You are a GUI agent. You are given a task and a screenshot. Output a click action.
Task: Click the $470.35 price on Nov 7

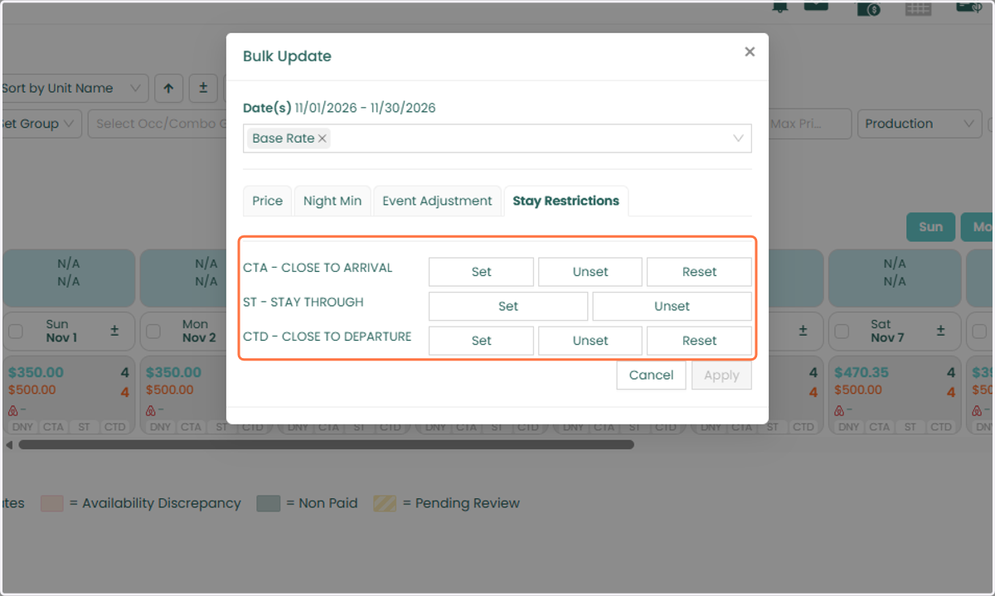point(862,373)
